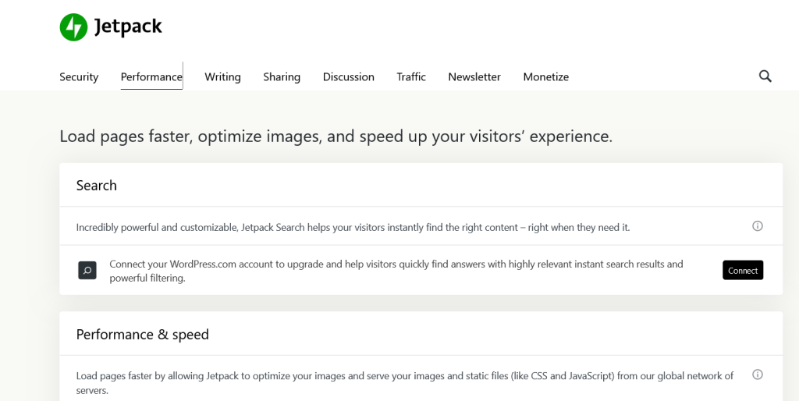The height and width of the screenshot is (401, 799).
Task: Open the Writing tab
Action: [x=222, y=77]
